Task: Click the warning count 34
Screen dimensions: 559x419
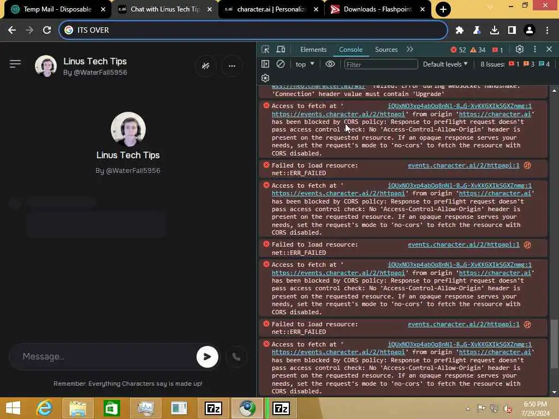Action: tap(478, 50)
